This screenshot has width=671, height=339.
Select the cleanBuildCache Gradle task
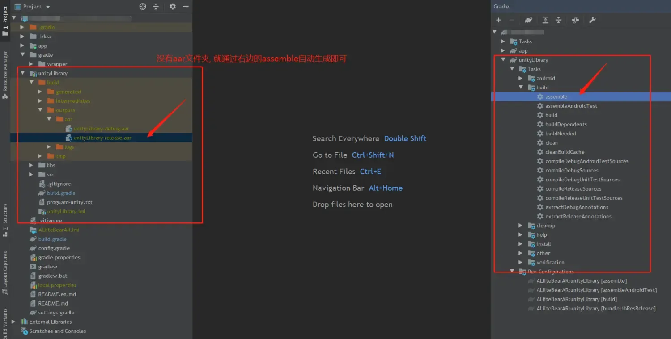[x=565, y=152]
